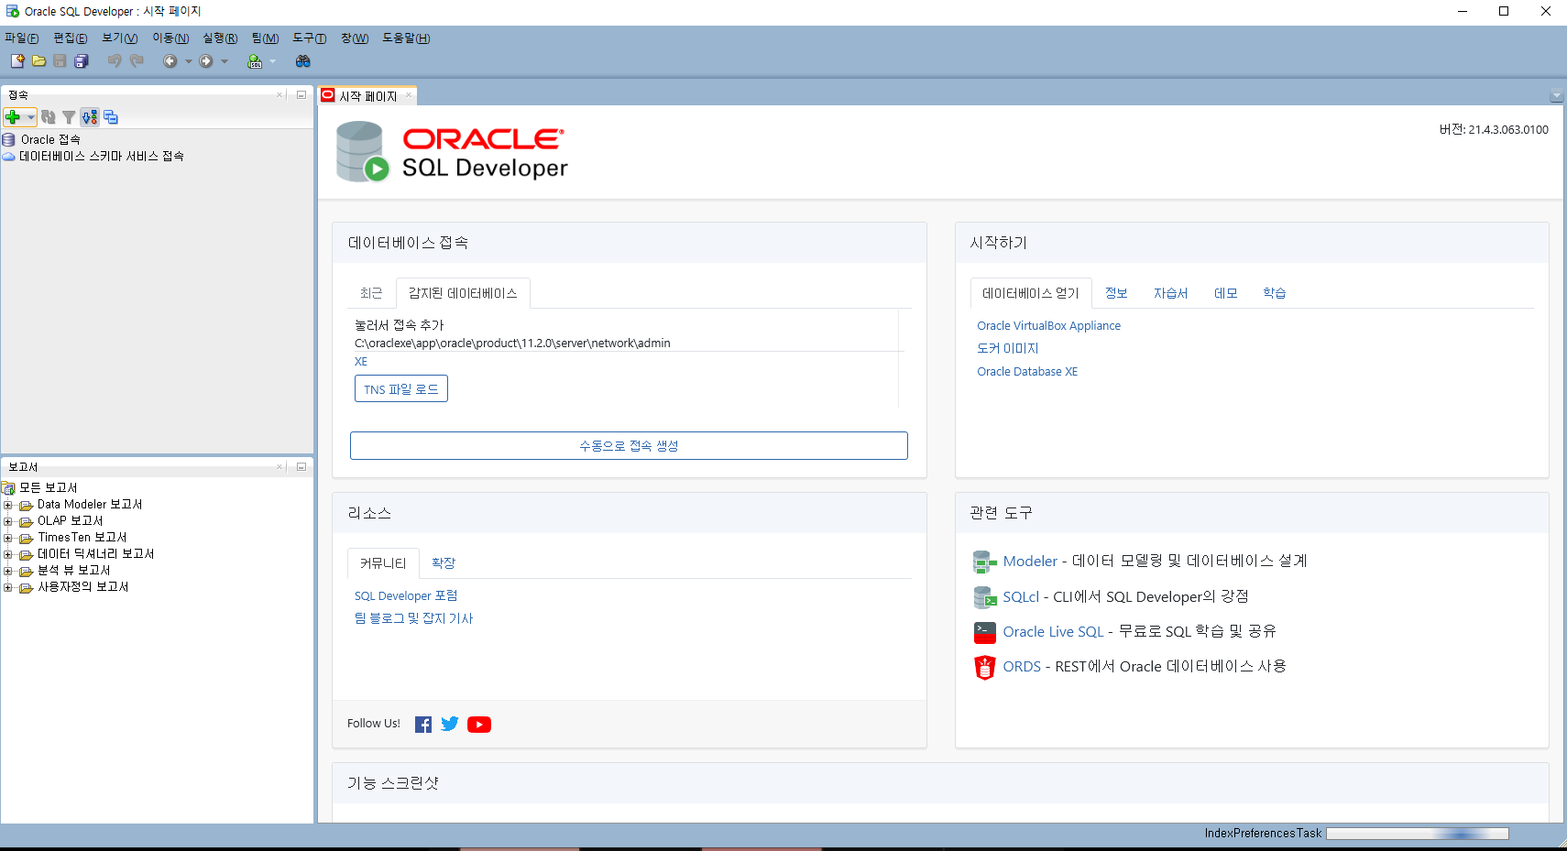Click the SQLcl tool icon
This screenshot has height=851, width=1567.
[x=984, y=597]
